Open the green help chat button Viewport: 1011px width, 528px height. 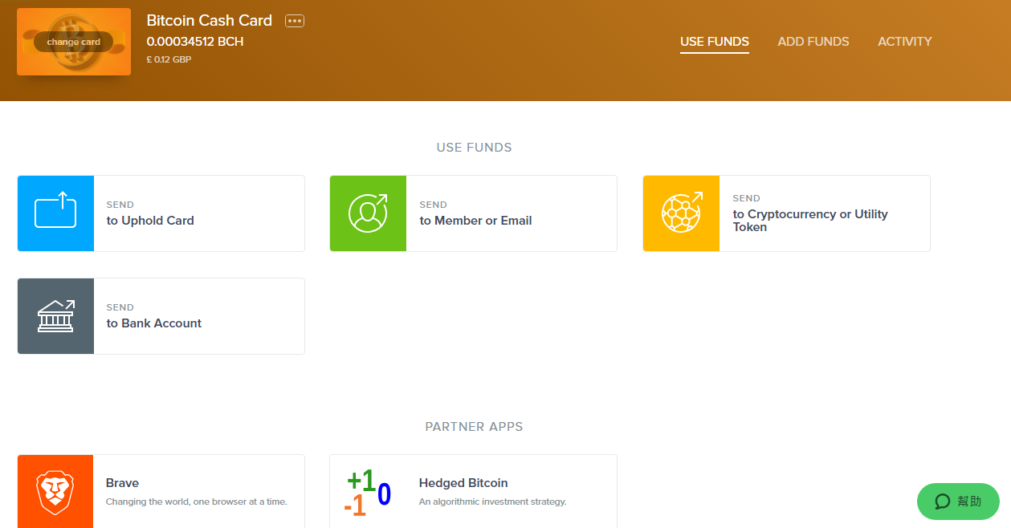coord(958,502)
